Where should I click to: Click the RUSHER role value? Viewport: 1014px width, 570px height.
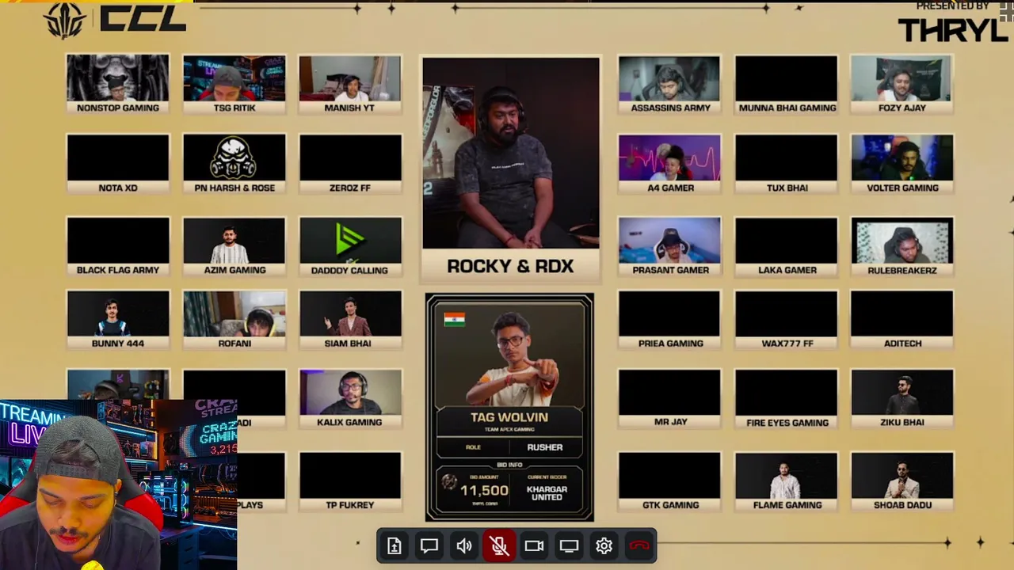coord(545,447)
